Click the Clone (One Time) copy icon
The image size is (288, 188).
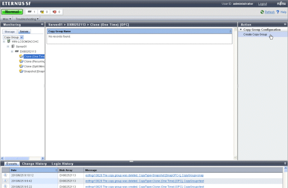21,56
